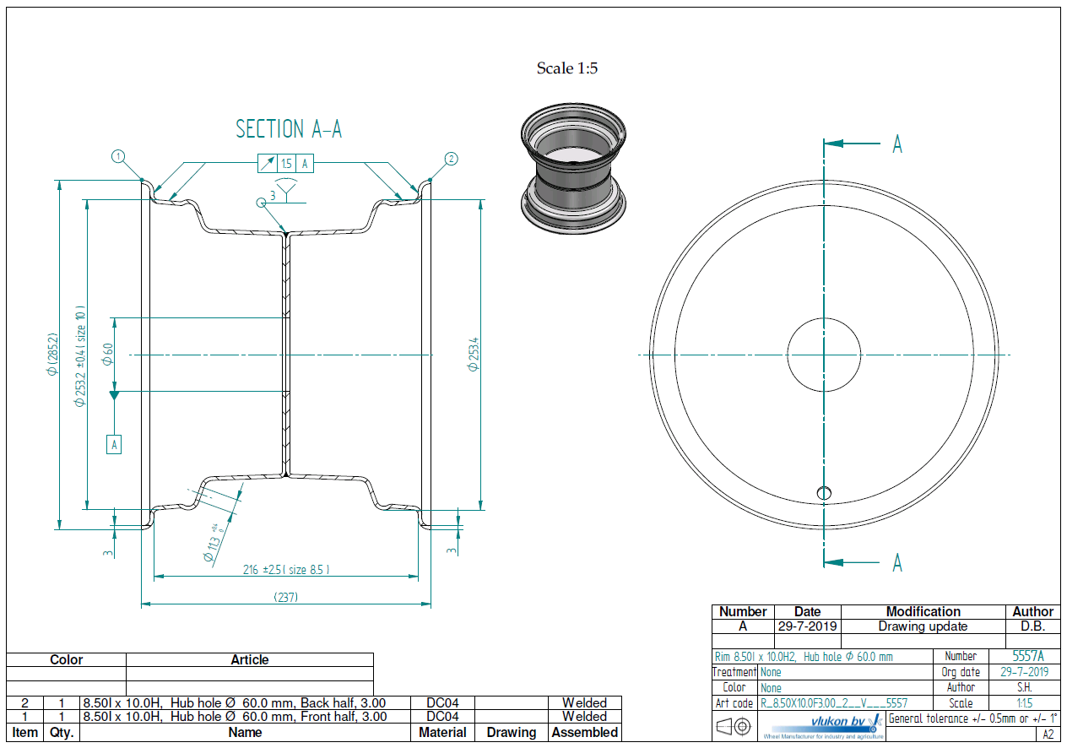Click the 3D isometric rim preview
The width and height of the screenshot is (1067, 748).
click(572, 169)
